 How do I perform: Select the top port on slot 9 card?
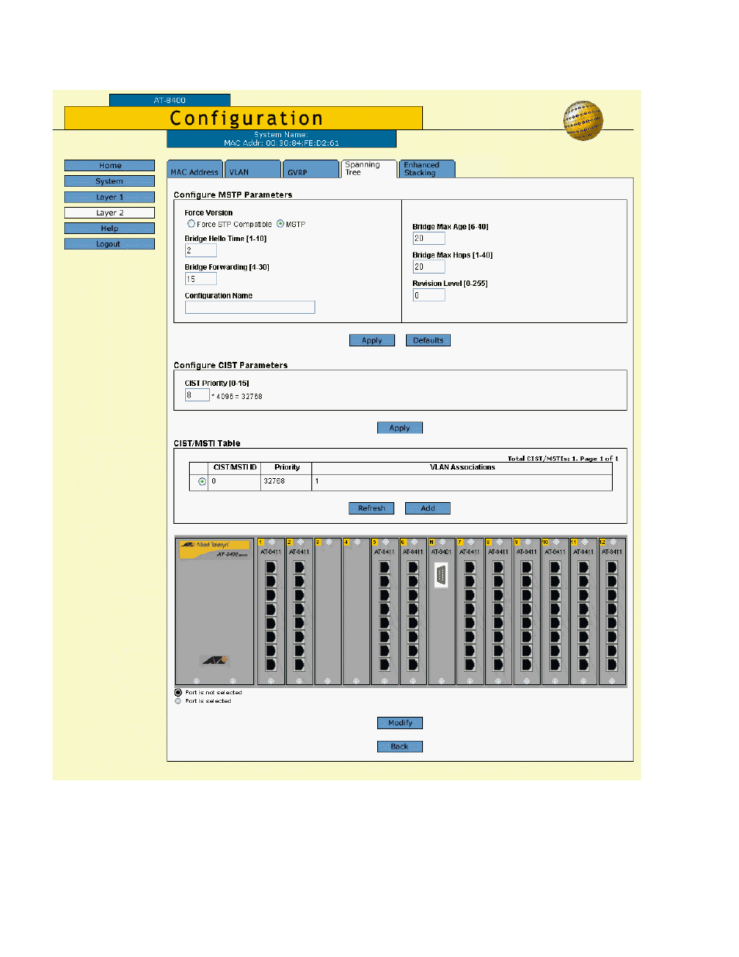tap(527, 567)
